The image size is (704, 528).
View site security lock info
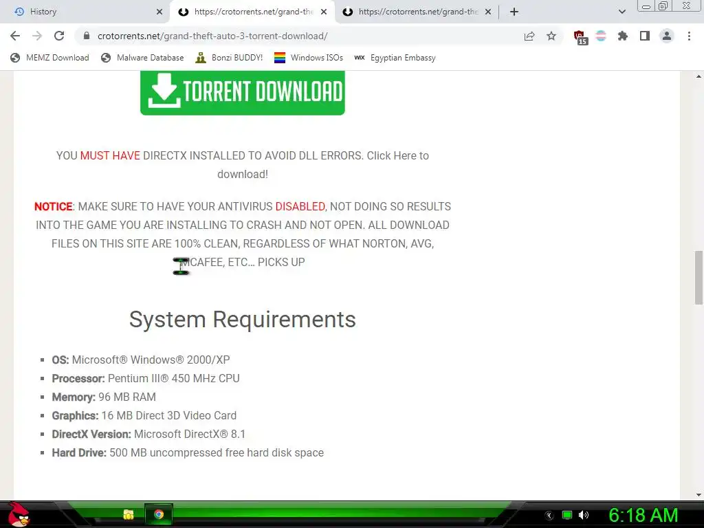pyautogui.click(x=87, y=36)
